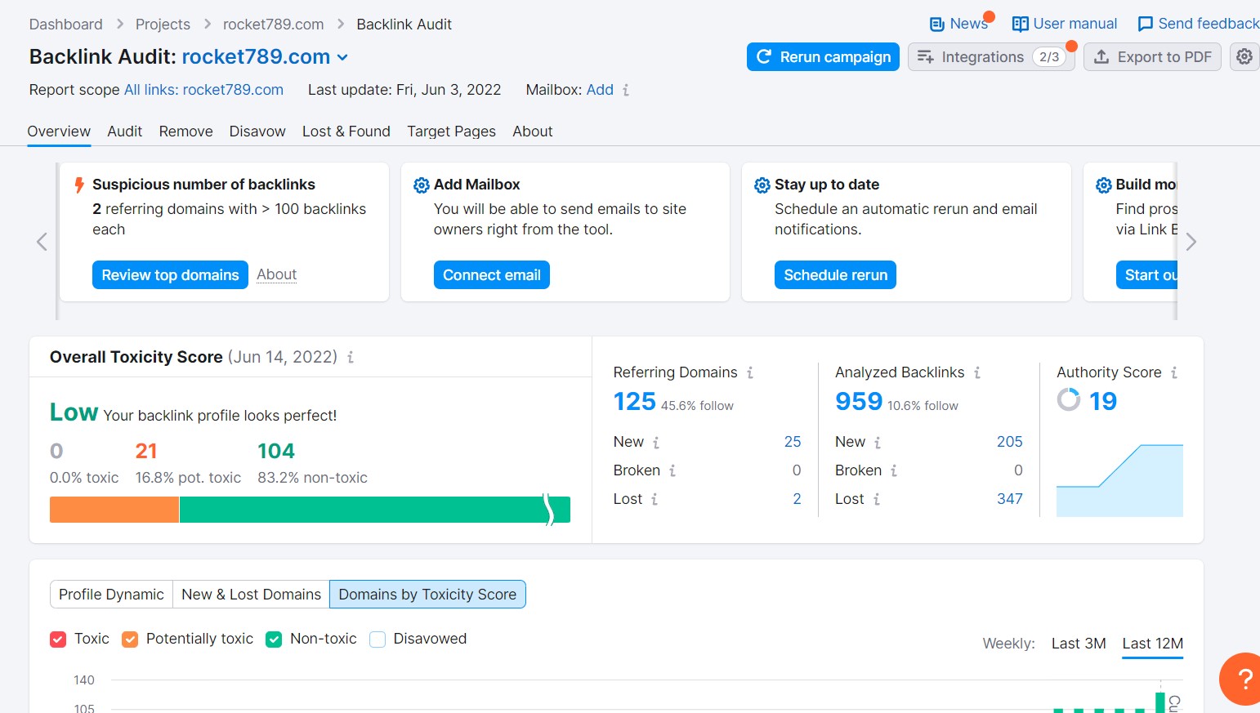Click the 125 Referring Domains total

[x=635, y=401]
